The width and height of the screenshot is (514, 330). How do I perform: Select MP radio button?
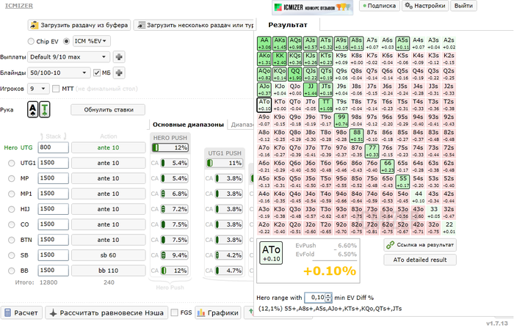[x=12, y=178]
